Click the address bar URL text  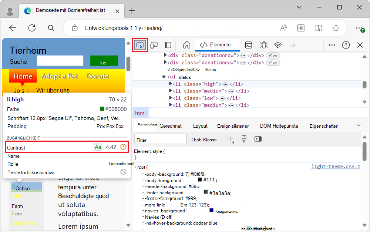coord(124,28)
